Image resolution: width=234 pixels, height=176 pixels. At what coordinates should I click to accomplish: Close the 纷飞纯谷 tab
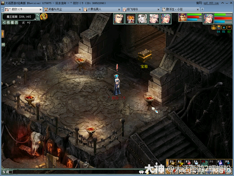[158, 10]
